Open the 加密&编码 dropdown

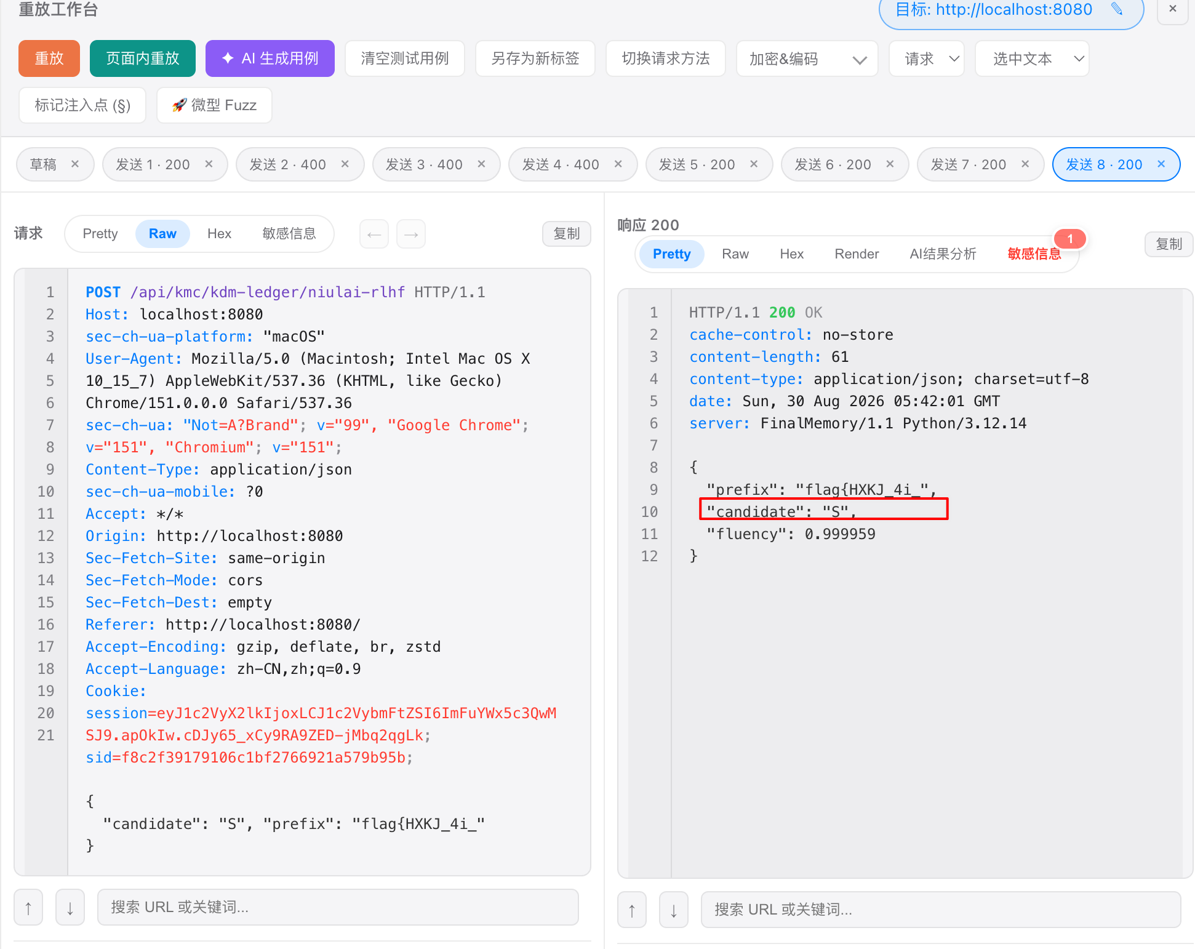point(807,58)
